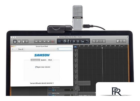Click the figure 8 track volume slider
Viewport: 140px width, 101px height.
point(69,90)
